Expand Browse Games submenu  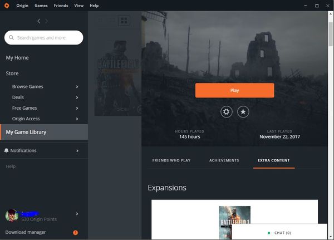pos(77,87)
